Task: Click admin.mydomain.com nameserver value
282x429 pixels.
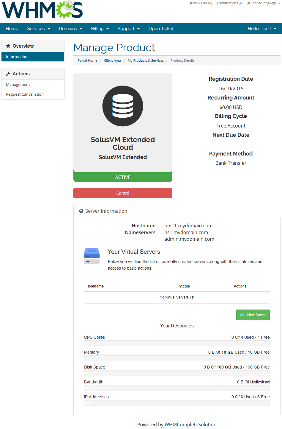Action: pos(189,239)
